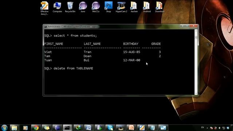The height and width of the screenshot is (131, 233).
Task: Show hidden system tray icons arrow
Action: tap(207, 128)
